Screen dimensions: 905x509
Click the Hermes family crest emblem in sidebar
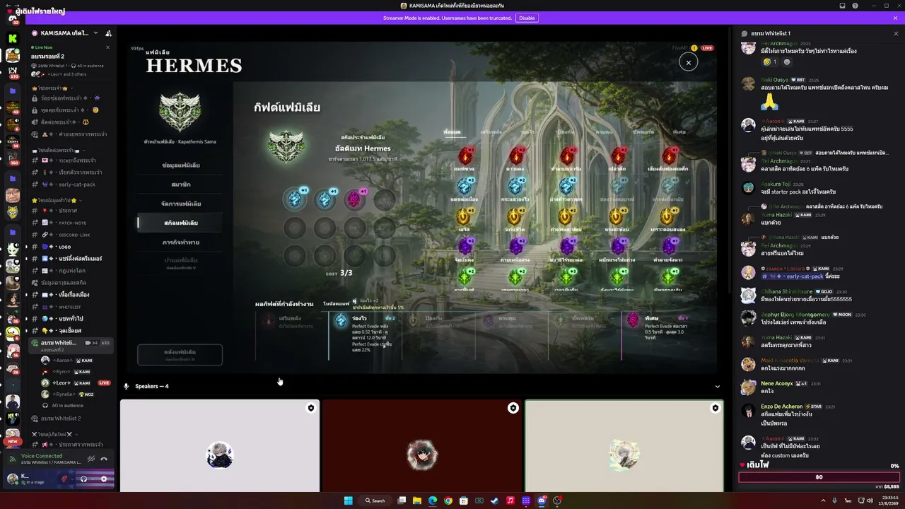click(180, 112)
